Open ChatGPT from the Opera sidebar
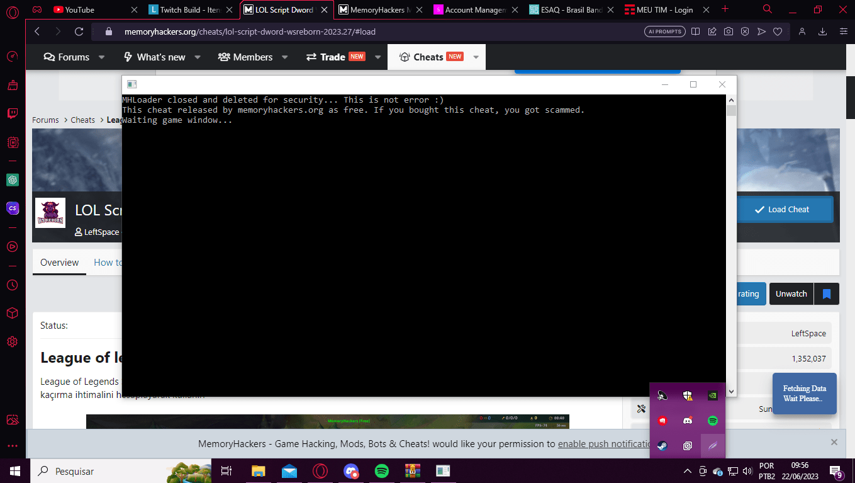The width and height of the screenshot is (855, 483). tap(12, 180)
